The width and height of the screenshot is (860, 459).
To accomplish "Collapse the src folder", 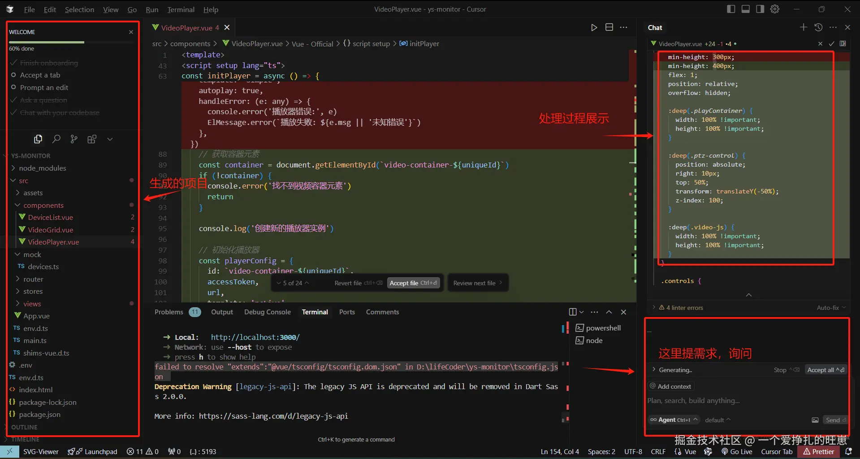I will (23, 180).
